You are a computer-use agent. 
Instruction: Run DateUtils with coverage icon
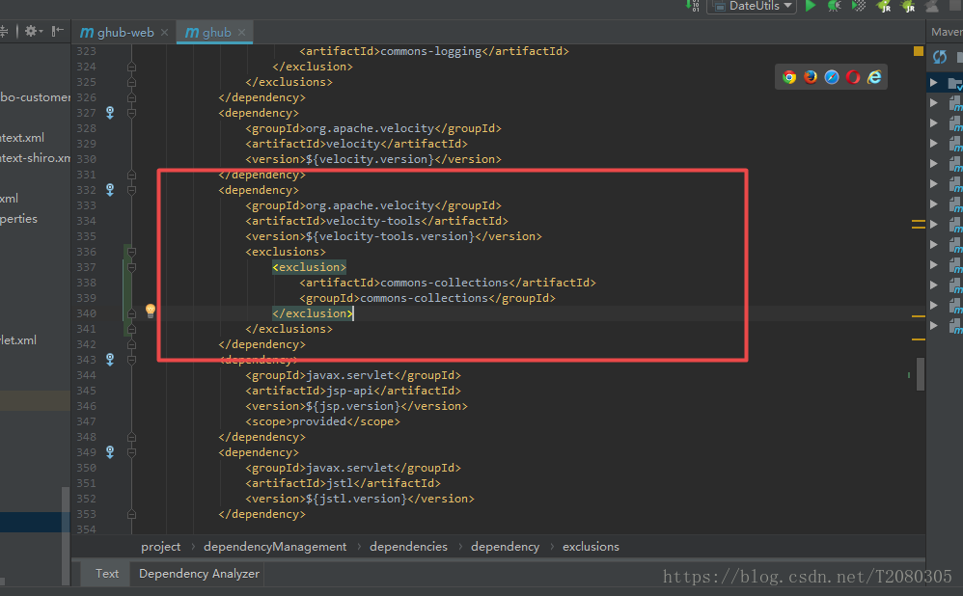point(859,6)
